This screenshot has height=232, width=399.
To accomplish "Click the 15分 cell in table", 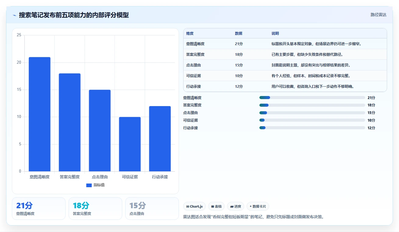I will (x=239, y=65).
